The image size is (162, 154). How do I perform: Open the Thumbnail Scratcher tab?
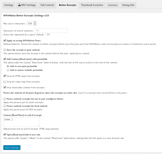pos(92,5)
